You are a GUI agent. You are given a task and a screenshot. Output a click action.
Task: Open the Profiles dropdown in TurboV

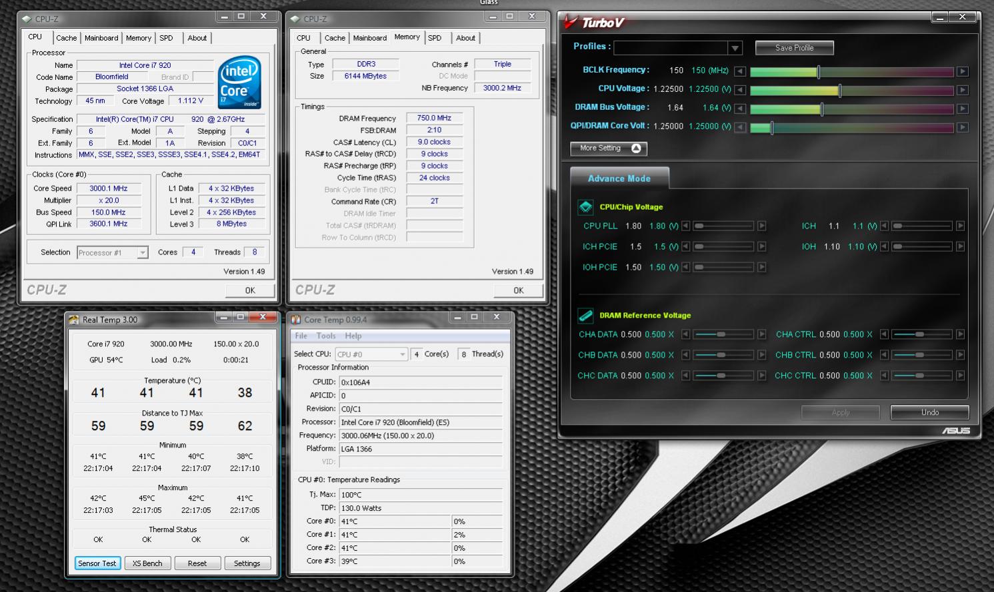(735, 48)
